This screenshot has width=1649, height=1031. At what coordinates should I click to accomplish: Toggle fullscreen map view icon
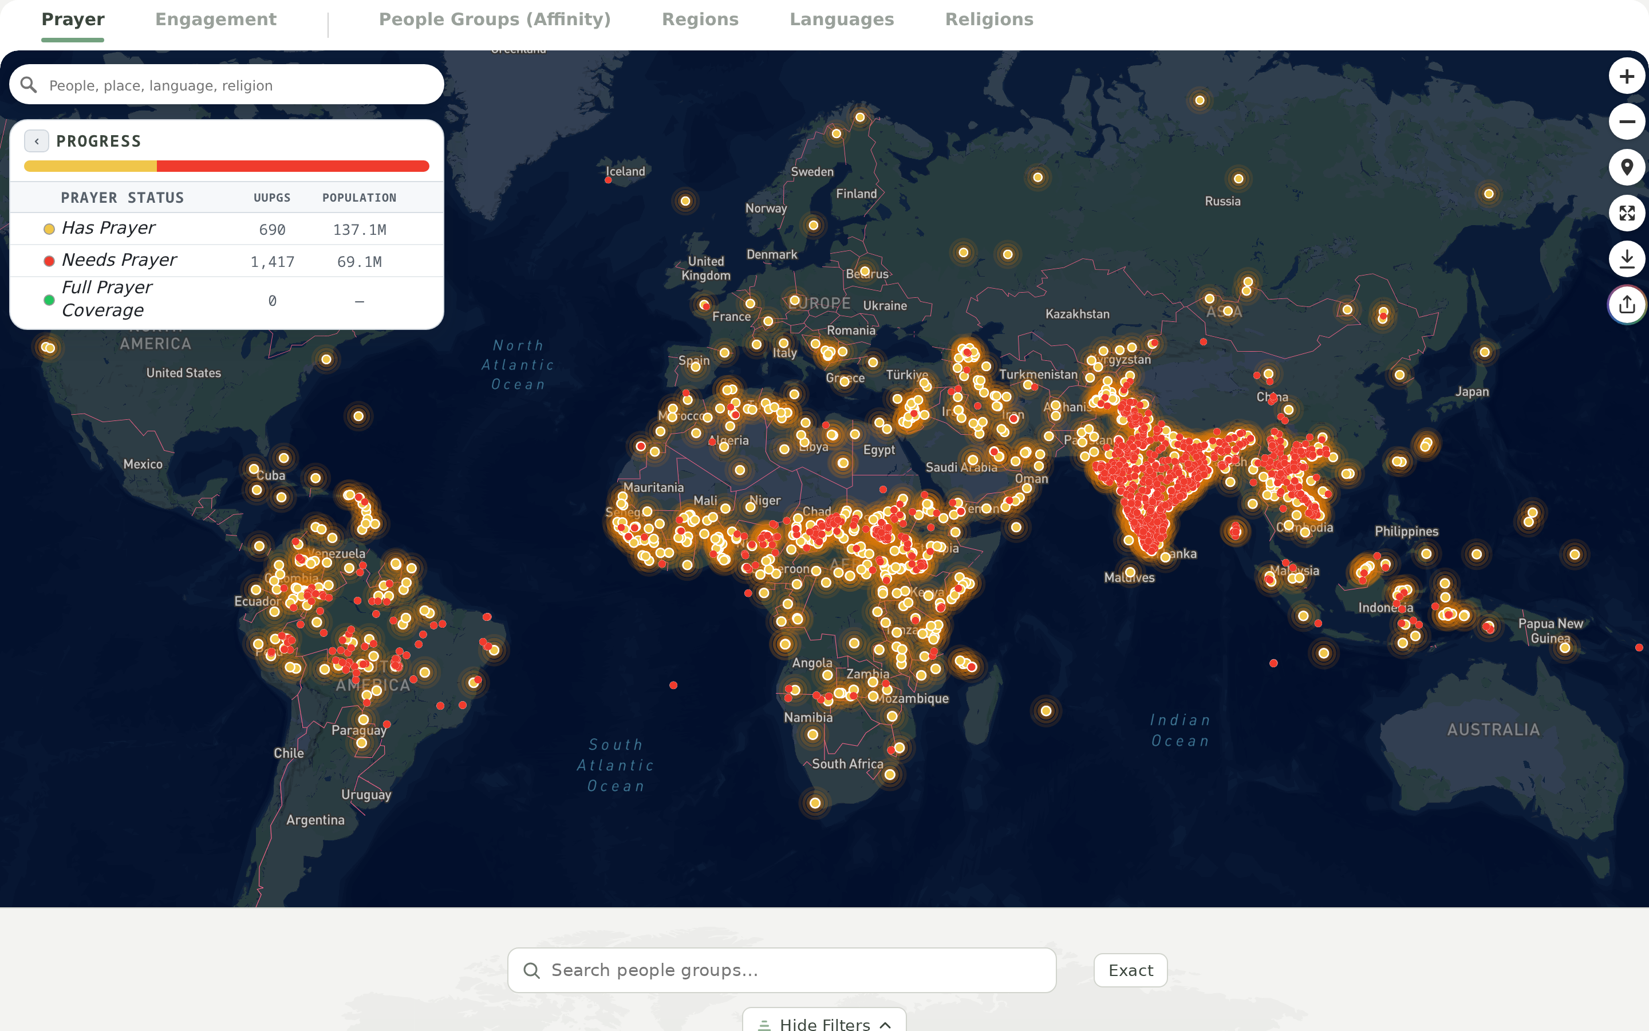click(x=1627, y=214)
